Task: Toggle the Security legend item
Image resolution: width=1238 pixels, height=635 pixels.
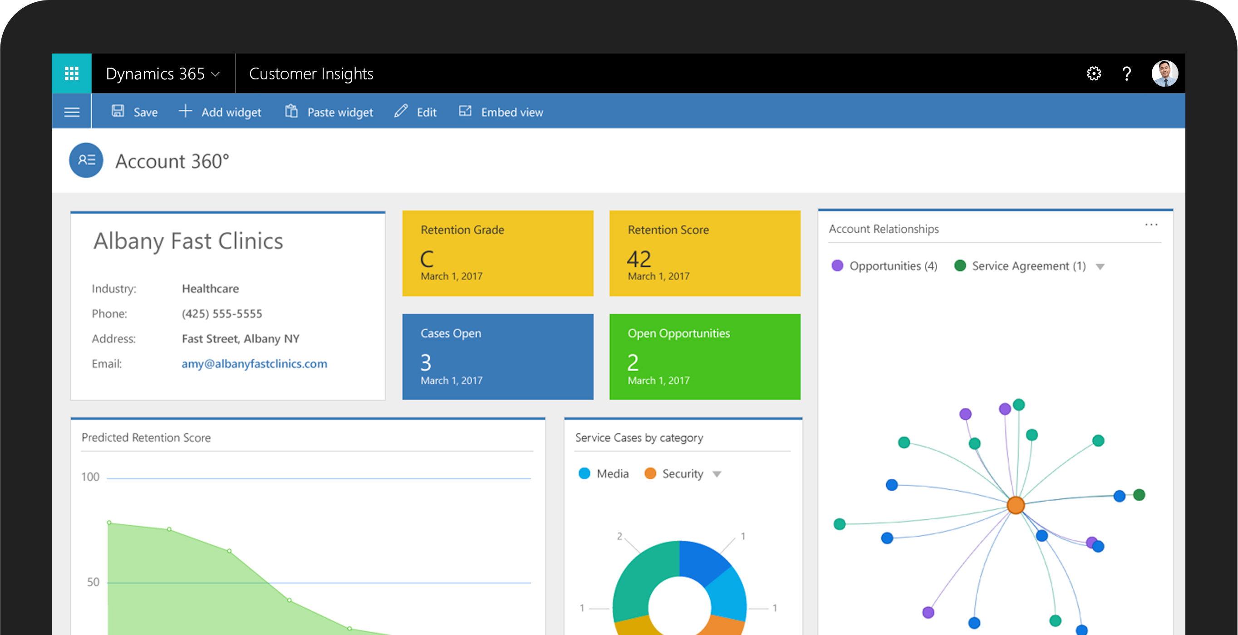Action: pos(674,474)
